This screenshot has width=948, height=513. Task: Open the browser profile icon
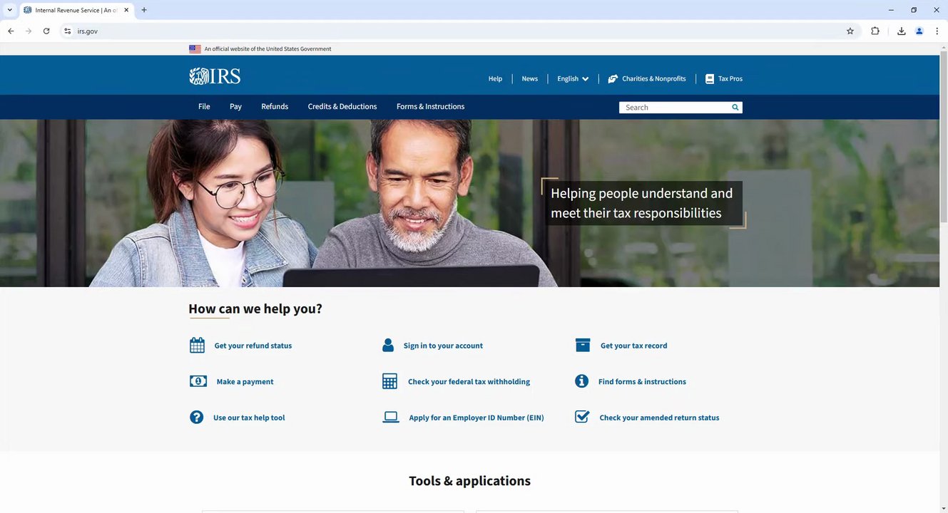coord(919,31)
